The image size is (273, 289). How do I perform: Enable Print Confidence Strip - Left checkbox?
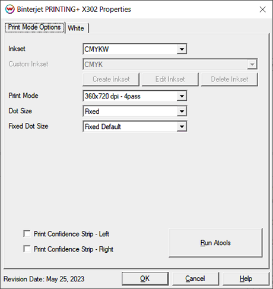[27, 234]
